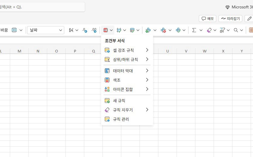The height and width of the screenshot is (157, 253).
Task: Select 규칙 관리 menu item
Action: point(127,119)
